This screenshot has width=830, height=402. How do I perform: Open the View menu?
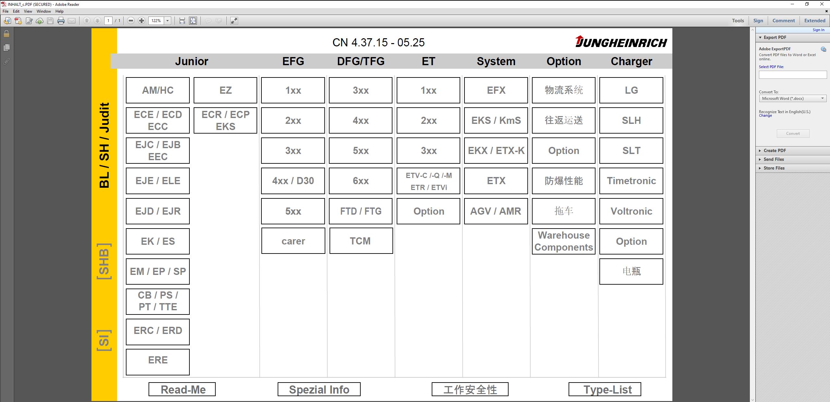[28, 11]
